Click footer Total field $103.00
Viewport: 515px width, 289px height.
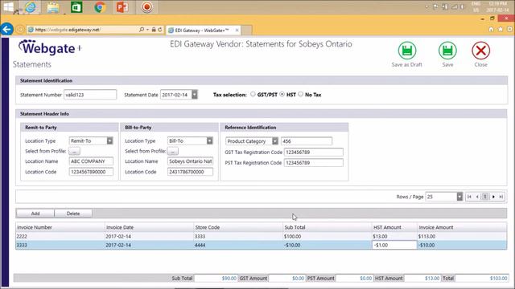coord(482,279)
